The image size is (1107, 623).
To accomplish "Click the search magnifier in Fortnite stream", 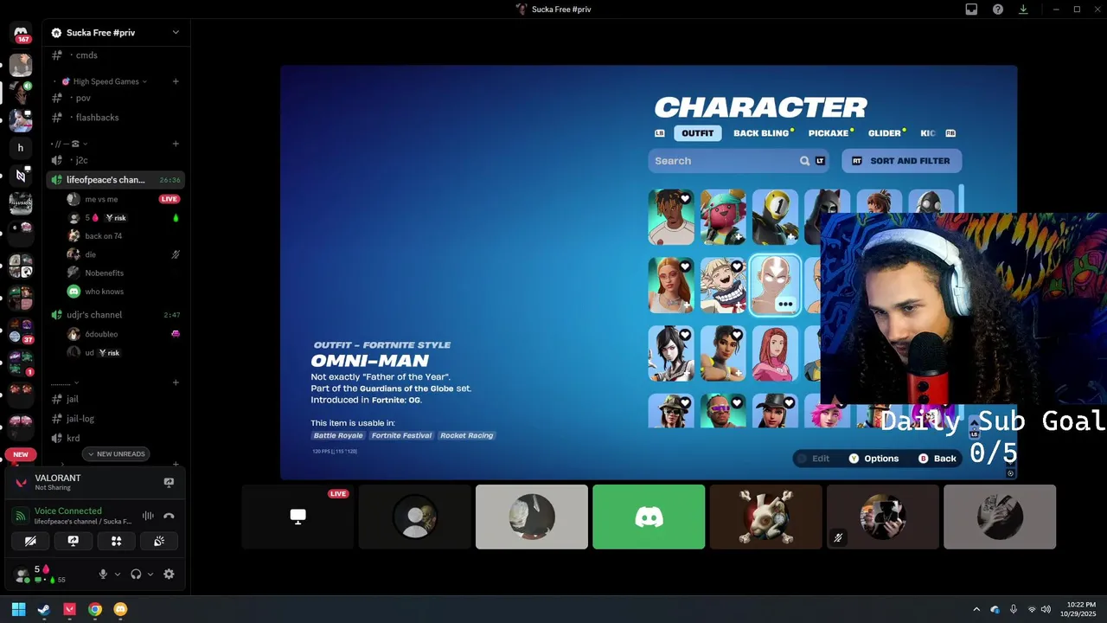I will tap(804, 161).
